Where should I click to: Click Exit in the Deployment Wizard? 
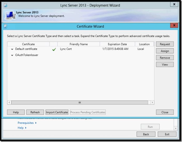coord(167,134)
